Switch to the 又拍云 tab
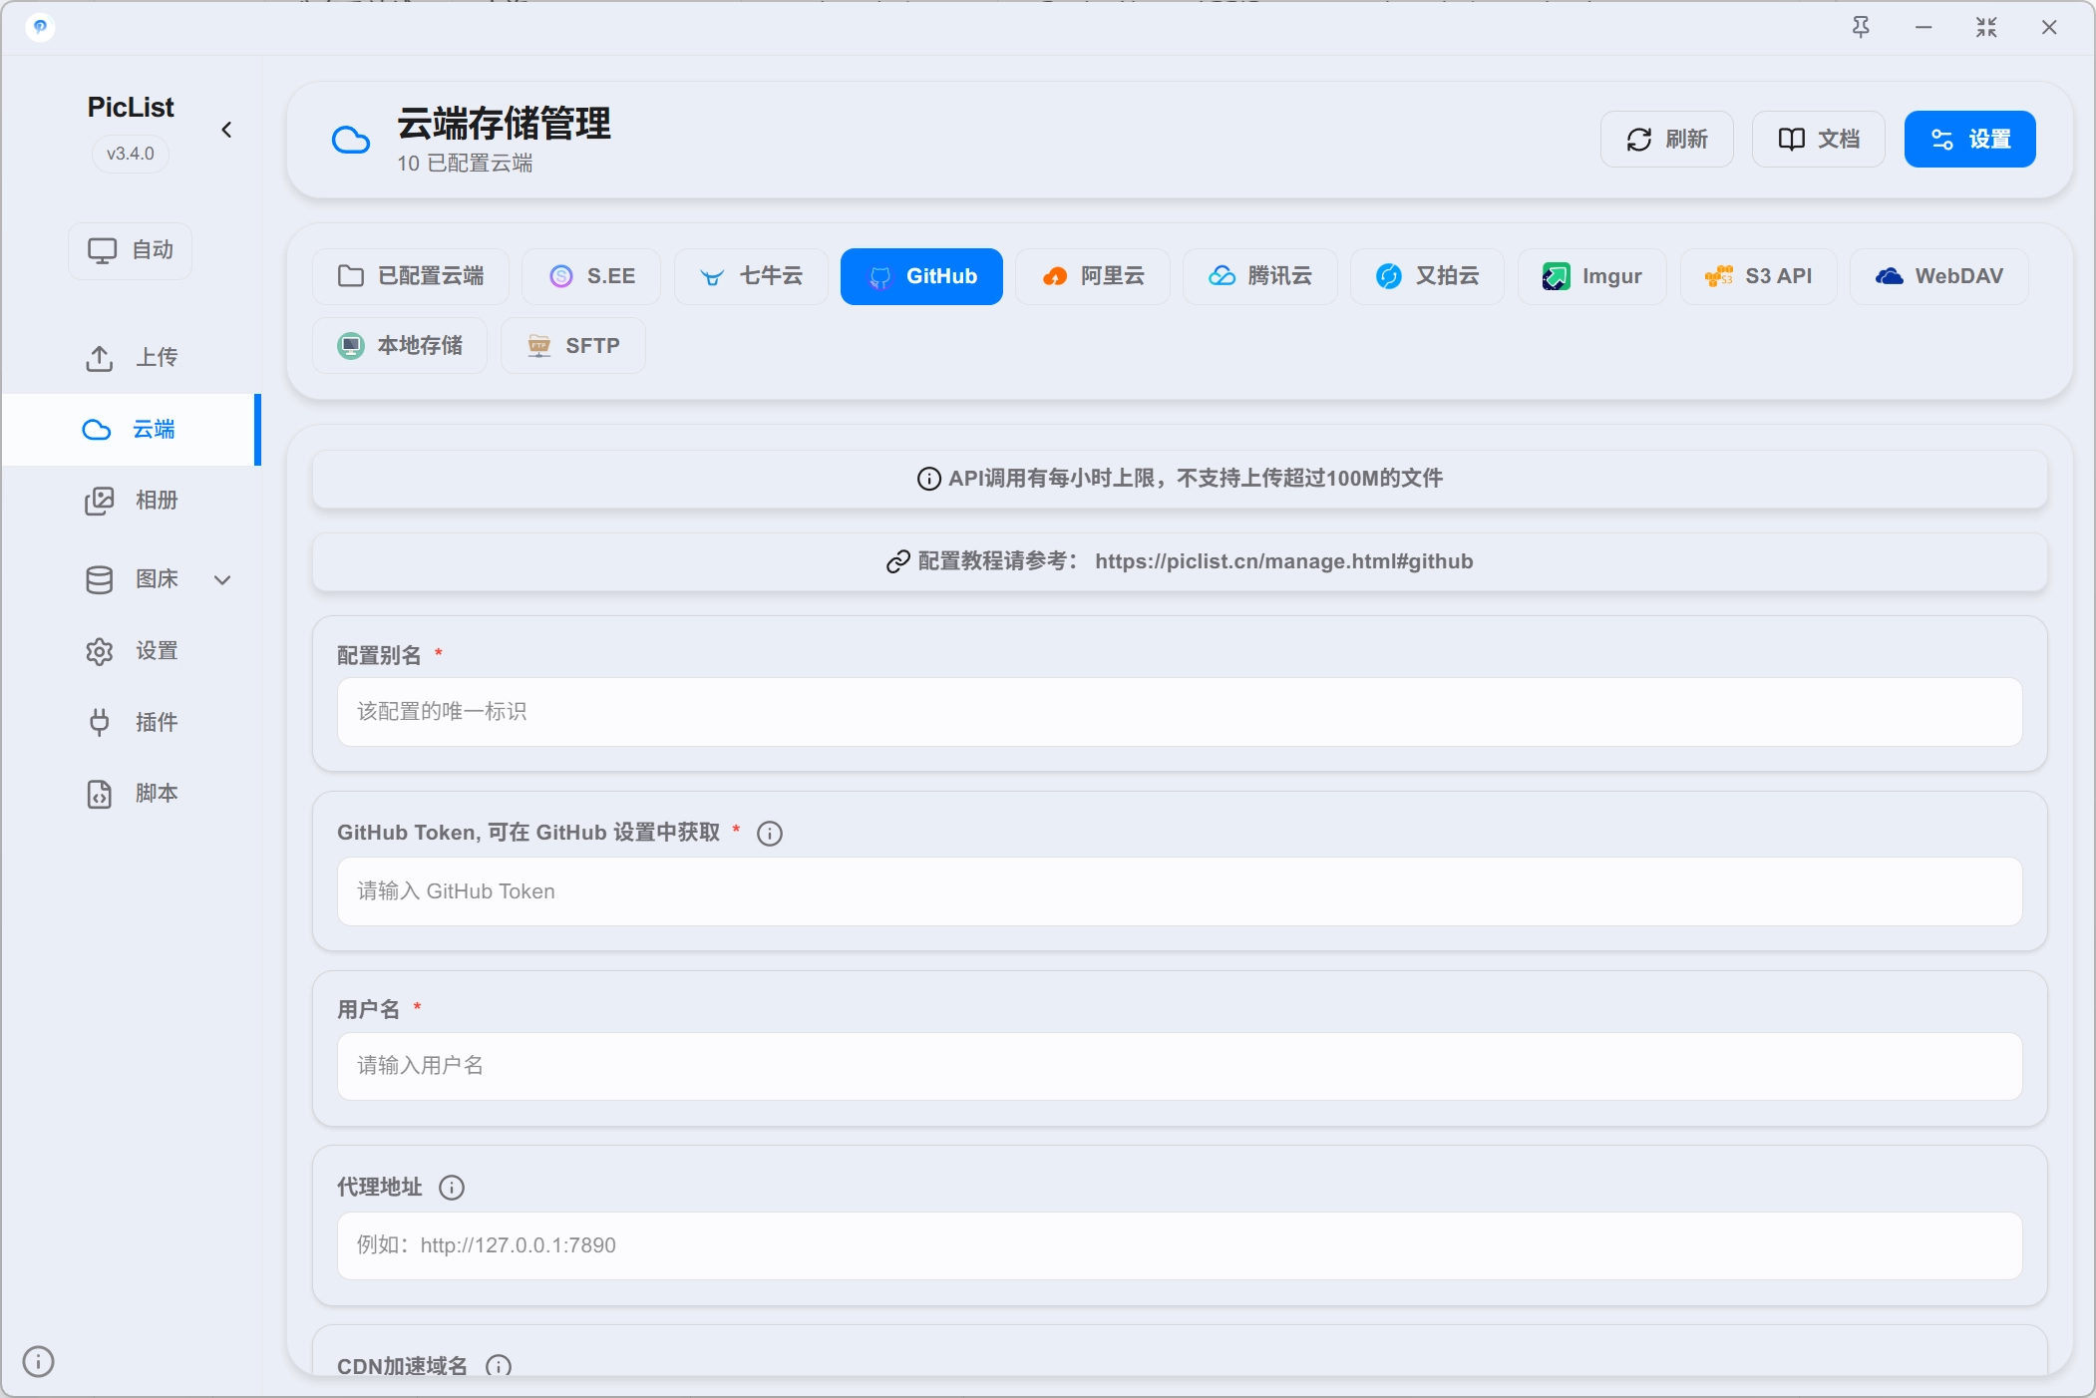Screen dimensions: 2096x1398 1427,276
